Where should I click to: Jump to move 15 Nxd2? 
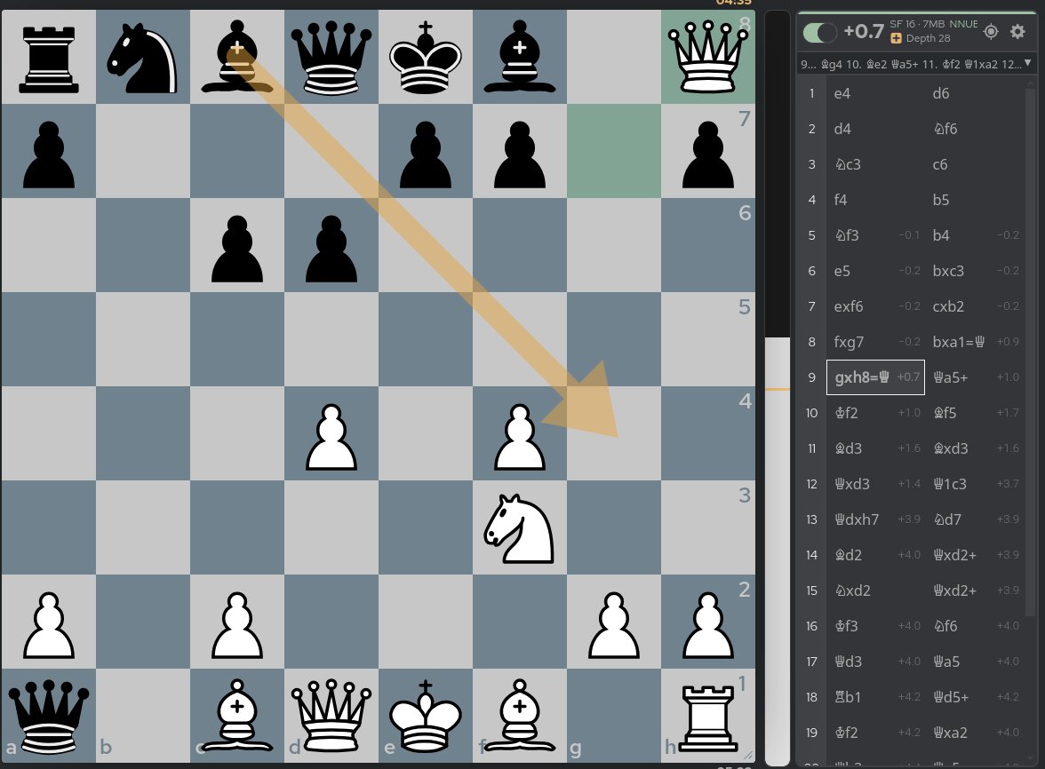point(876,591)
